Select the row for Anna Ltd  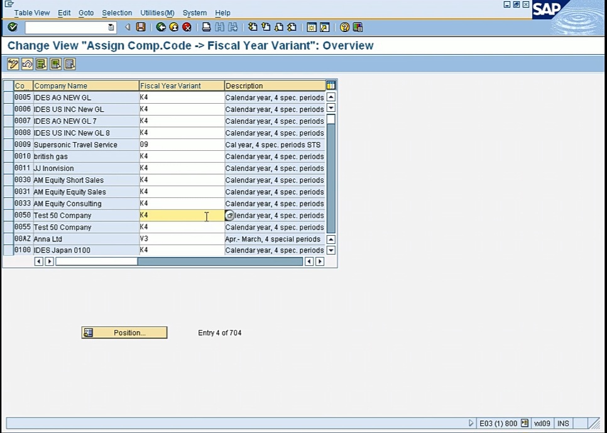pos(8,239)
